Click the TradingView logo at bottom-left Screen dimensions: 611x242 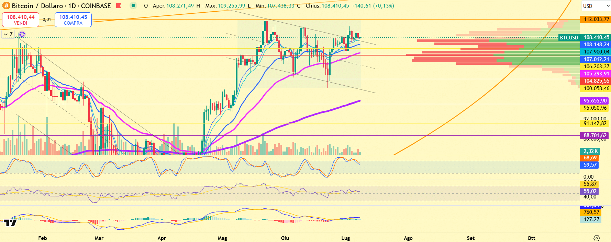point(10,223)
